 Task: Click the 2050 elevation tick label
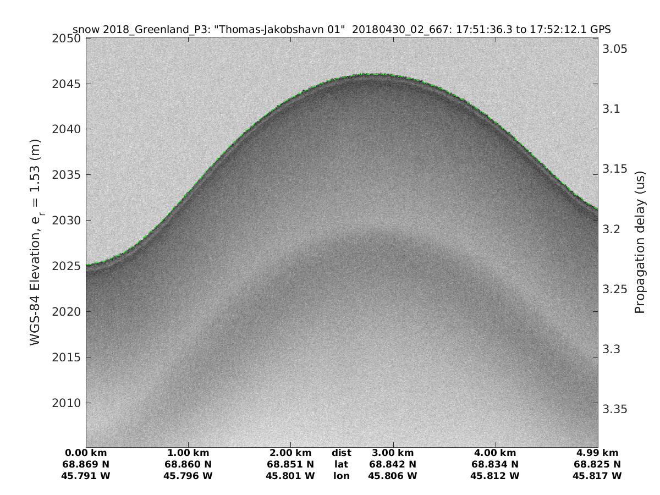66,39
